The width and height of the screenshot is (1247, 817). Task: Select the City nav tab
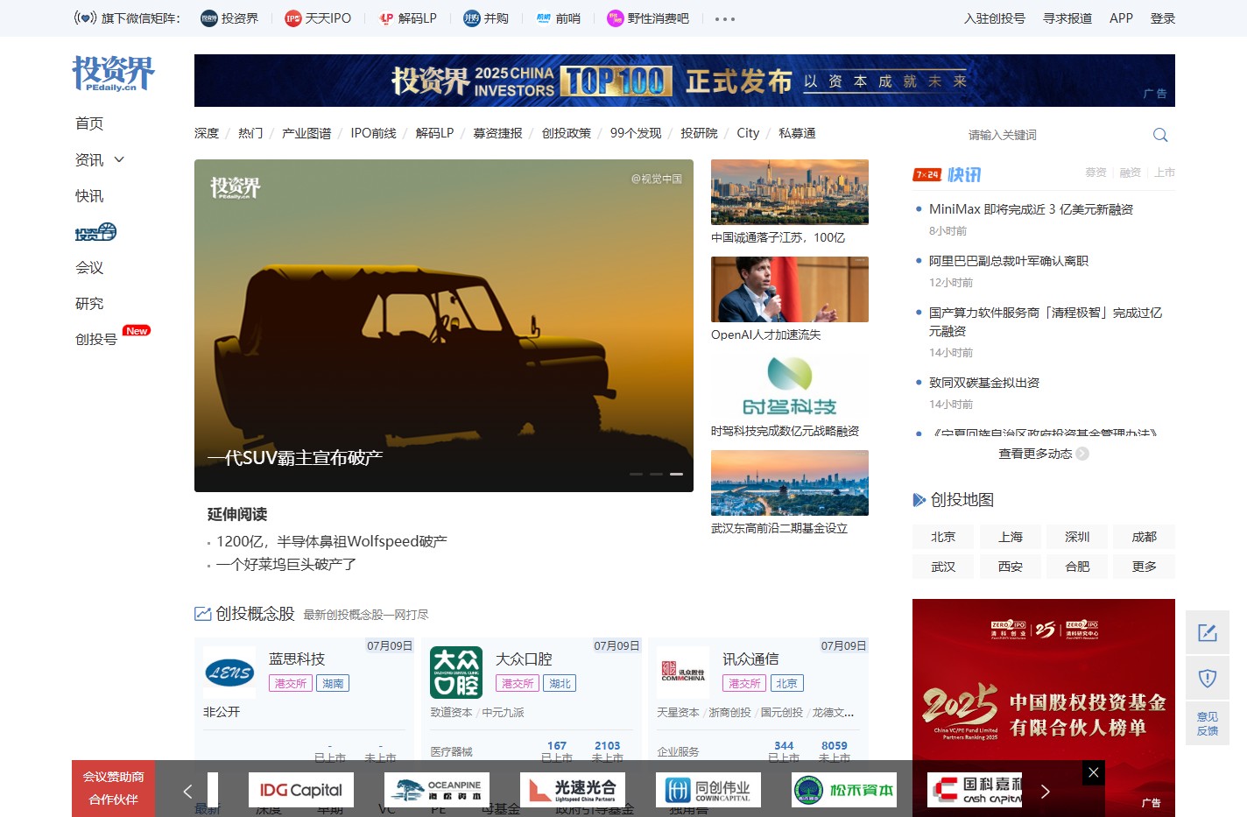(748, 133)
